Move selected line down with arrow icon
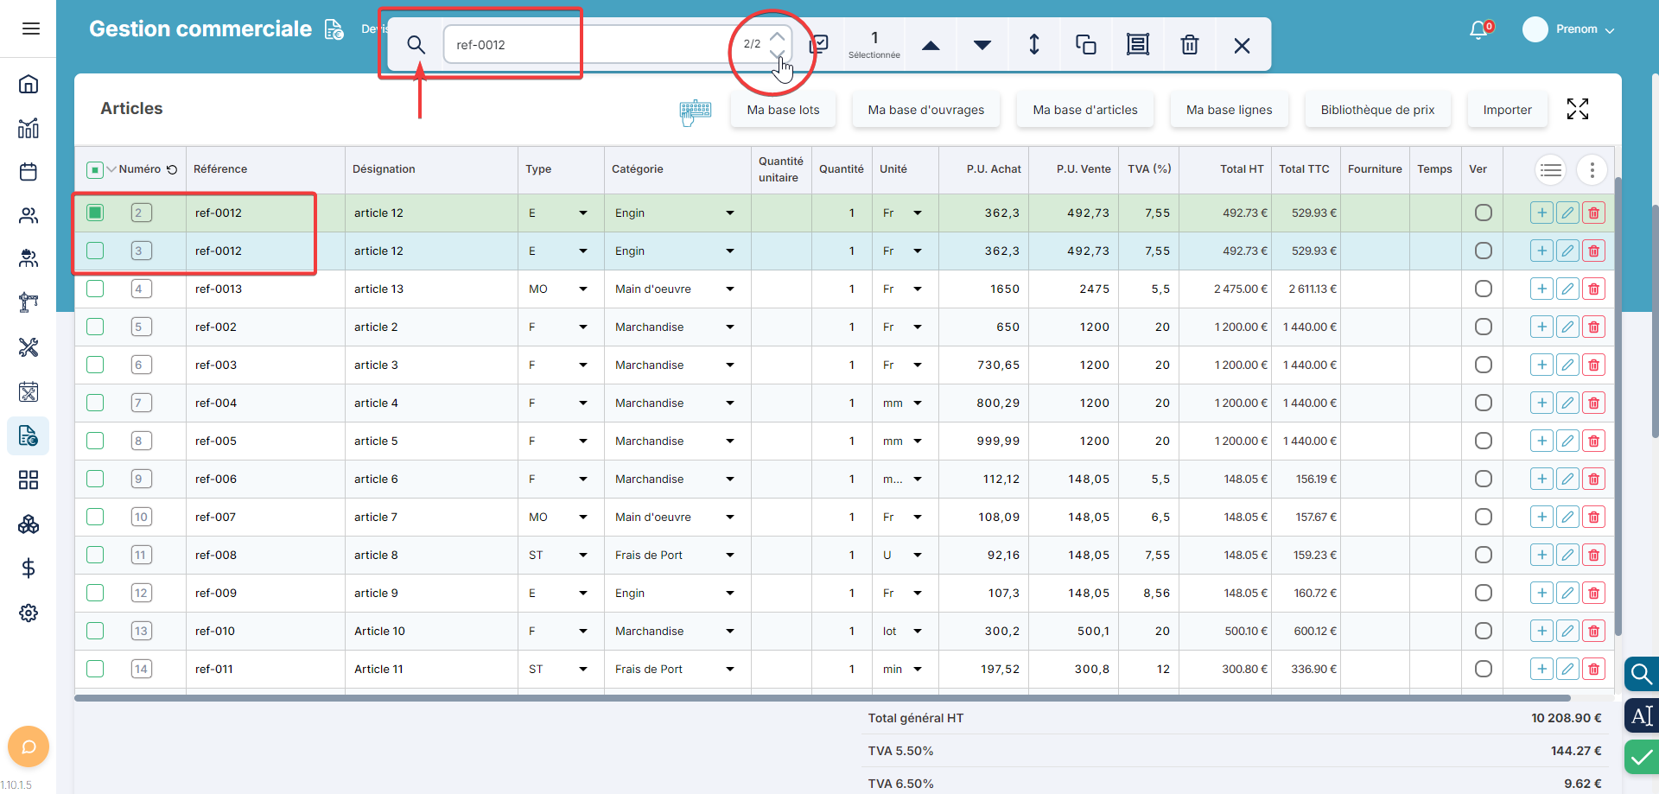Screen dimensions: 1659x794 pos(982,45)
